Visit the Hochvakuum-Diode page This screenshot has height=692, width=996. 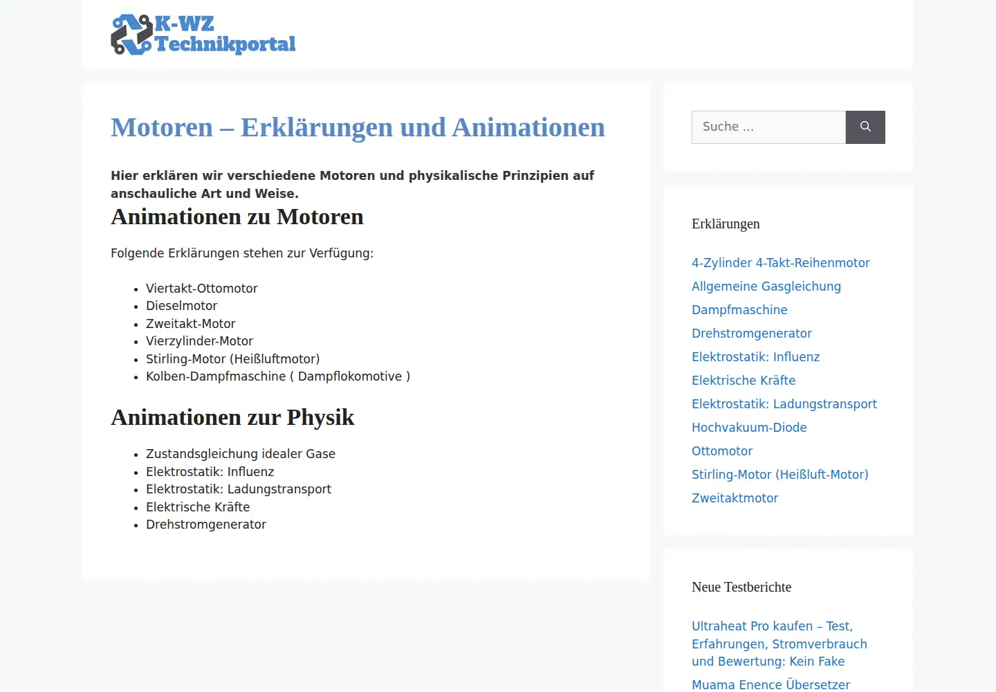click(749, 428)
